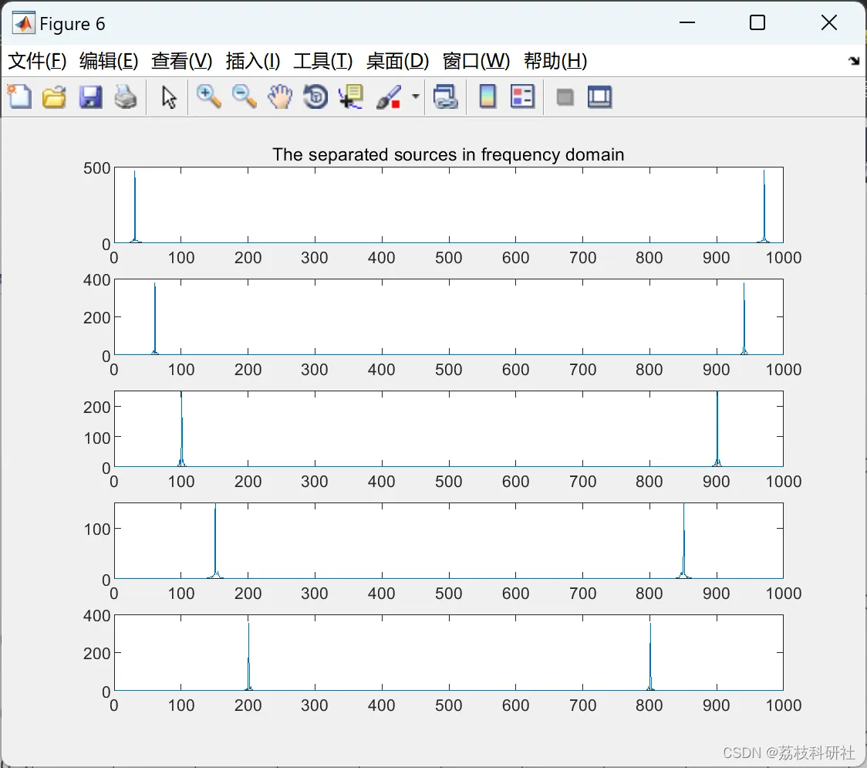The height and width of the screenshot is (768, 867).
Task: Save the figure with the floppy icon
Action: click(90, 96)
